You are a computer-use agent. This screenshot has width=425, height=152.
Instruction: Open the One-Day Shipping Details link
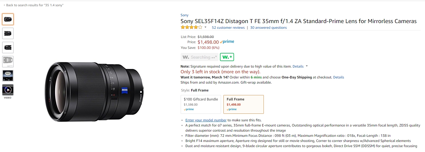[339, 77]
